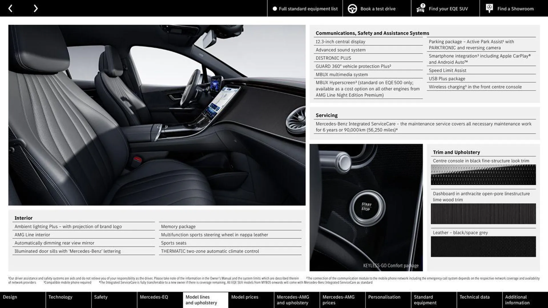Click 'Multifunction sports steering wheel in nappa leather'
This screenshot has width=548, height=308.
click(230, 235)
